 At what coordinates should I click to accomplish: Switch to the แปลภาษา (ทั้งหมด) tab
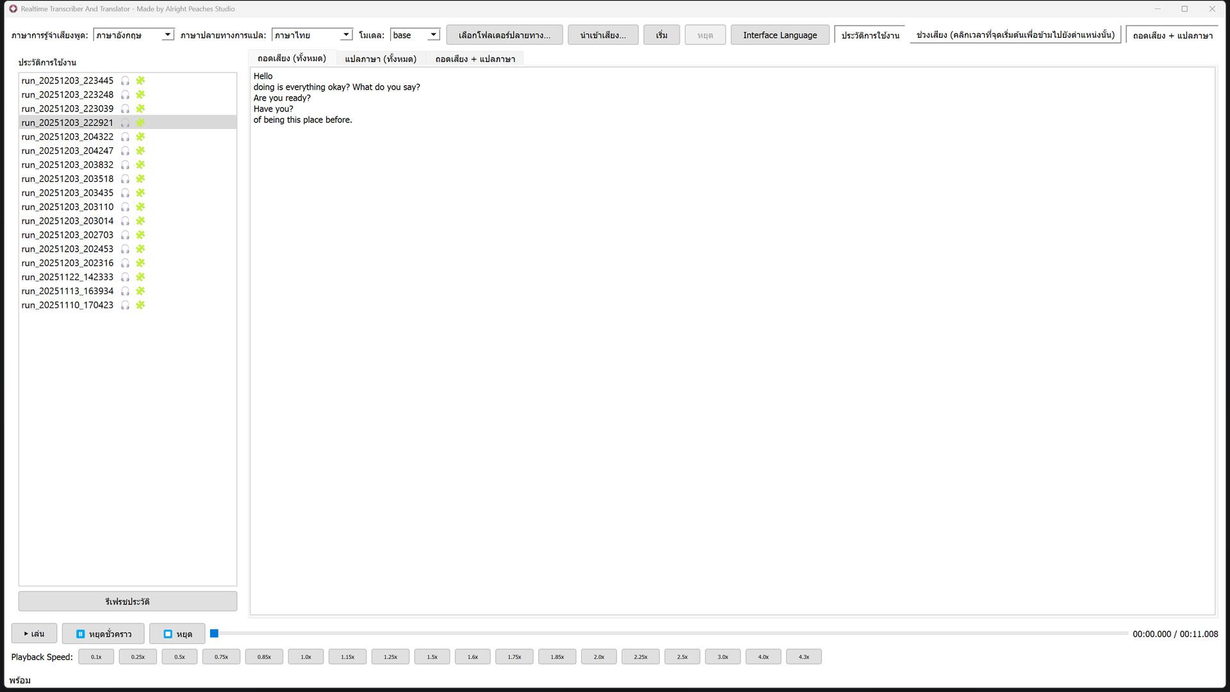[x=381, y=58]
